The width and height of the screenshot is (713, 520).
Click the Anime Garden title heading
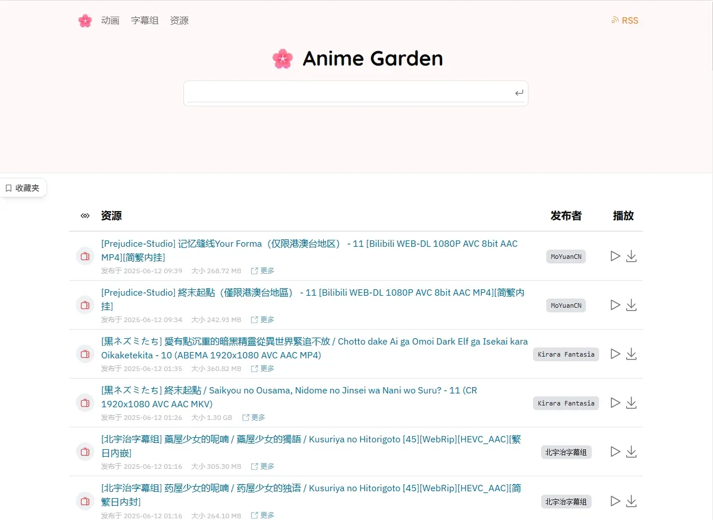373,58
